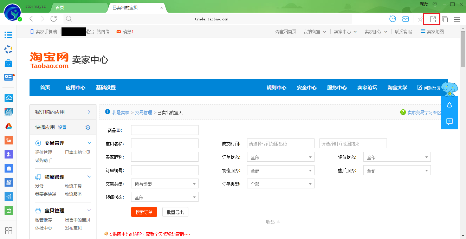Image resolution: width=466 pixels, height=239 pixels.
Task: Open the 评价状态 dropdown
Action: tap(397, 157)
